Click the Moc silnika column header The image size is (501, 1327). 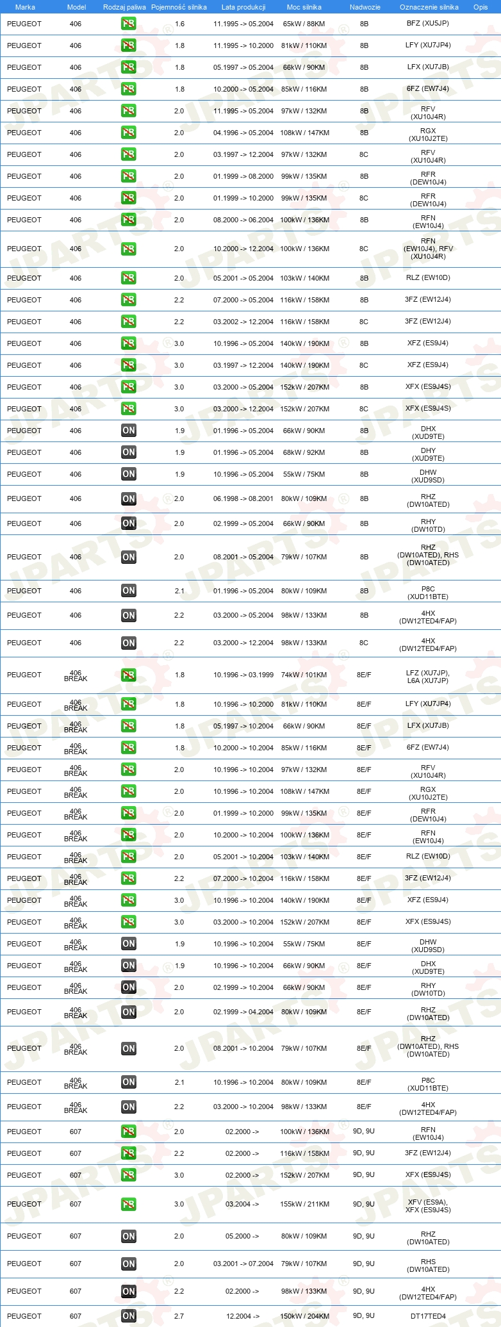(x=304, y=7)
